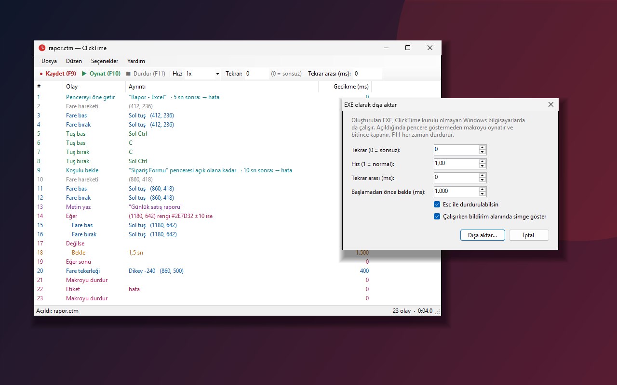The image size is (617, 385).
Task: Sort by the Ayrıntı column header
Action: click(222, 87)
